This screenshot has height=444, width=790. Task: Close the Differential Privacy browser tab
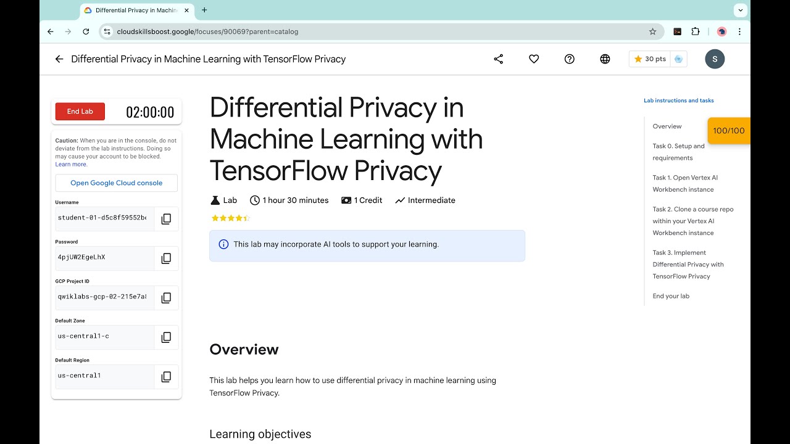click(x=186, y=10)
